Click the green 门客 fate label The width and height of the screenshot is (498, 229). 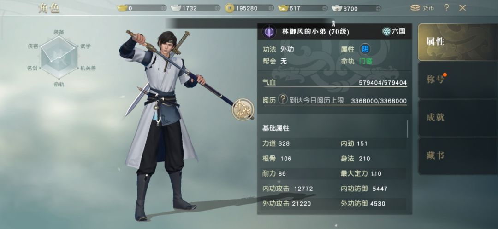coord(366,62)
